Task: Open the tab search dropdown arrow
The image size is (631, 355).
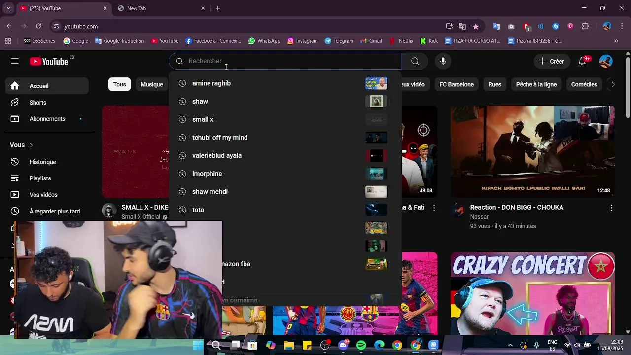Action: point(8,8)
